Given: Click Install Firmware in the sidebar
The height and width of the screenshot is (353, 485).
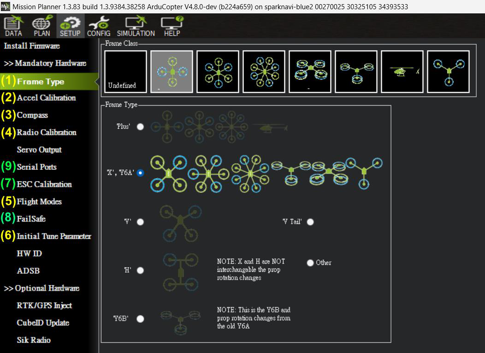Looking at the screenshot, I should (32, 46).
